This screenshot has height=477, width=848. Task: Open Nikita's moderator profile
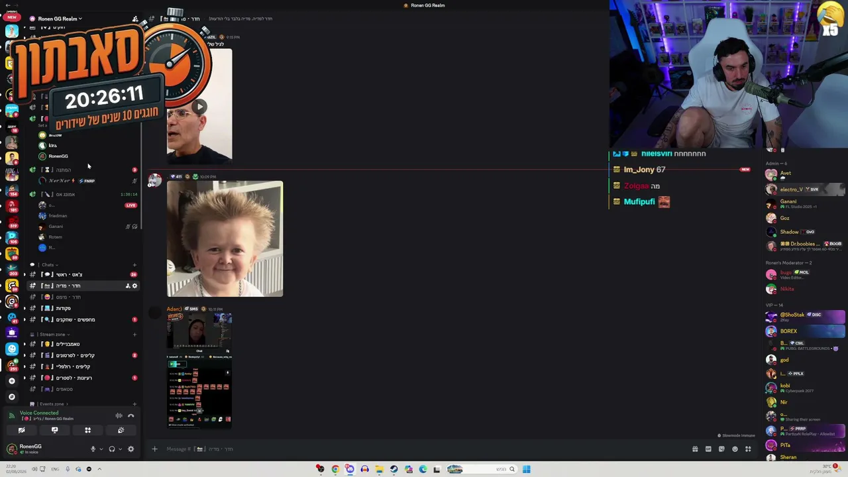pos(805,289)
